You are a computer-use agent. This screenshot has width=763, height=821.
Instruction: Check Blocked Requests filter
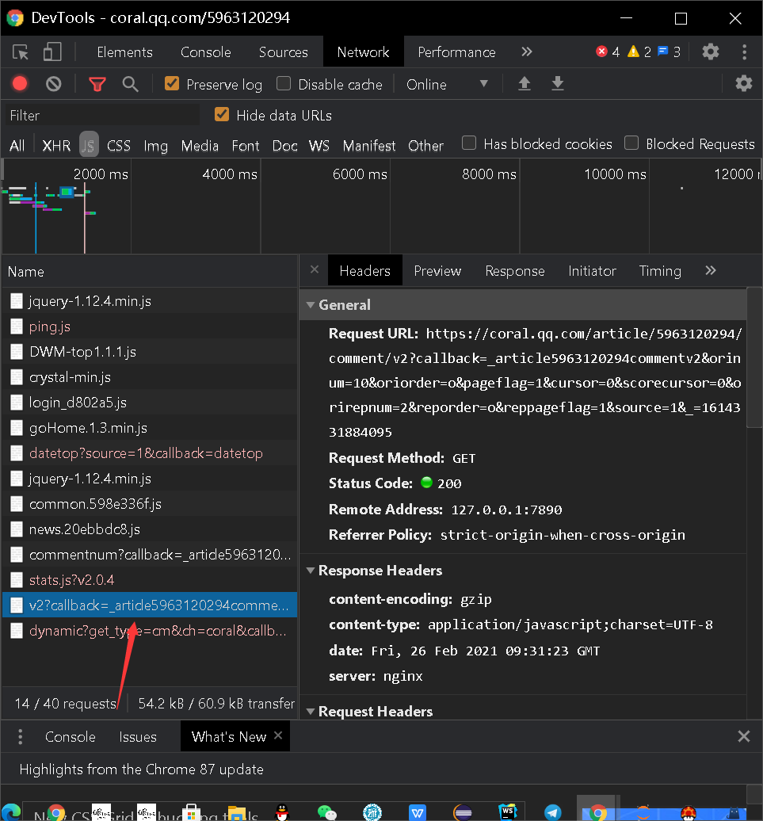631,143
